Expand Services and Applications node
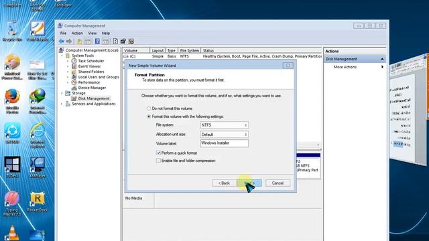 [62, 104]
